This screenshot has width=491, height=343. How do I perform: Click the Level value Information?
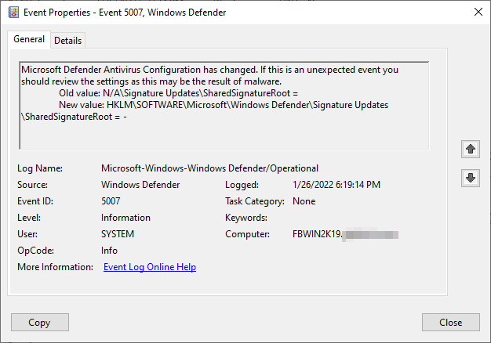pos(125,218)
